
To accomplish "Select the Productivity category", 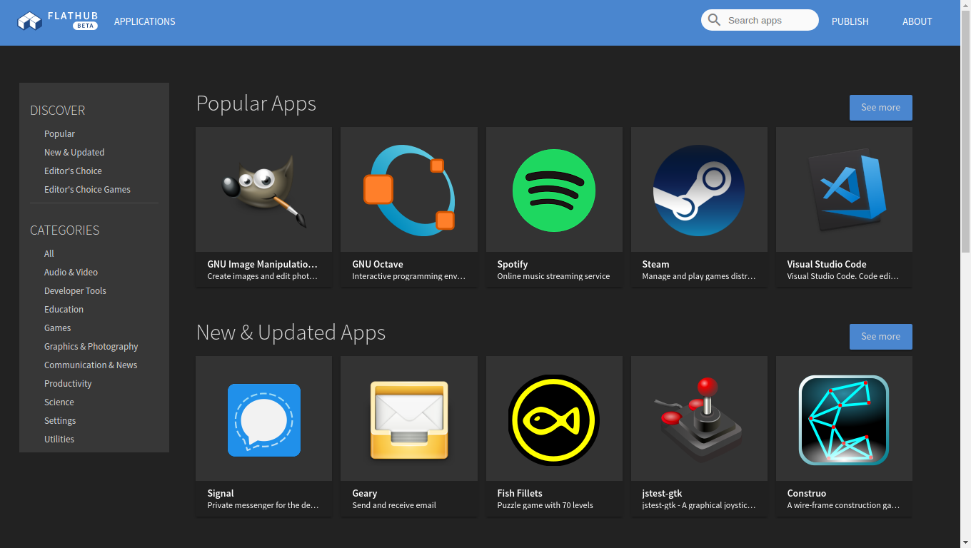I will pos(68,383).
